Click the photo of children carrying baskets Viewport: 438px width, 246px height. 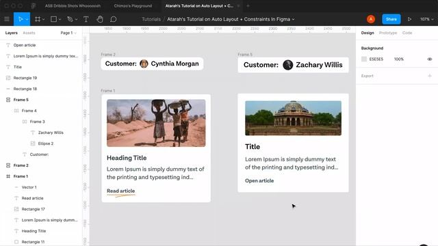pos(156,123)
